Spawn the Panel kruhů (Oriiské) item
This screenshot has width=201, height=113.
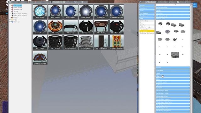point(40,57)
